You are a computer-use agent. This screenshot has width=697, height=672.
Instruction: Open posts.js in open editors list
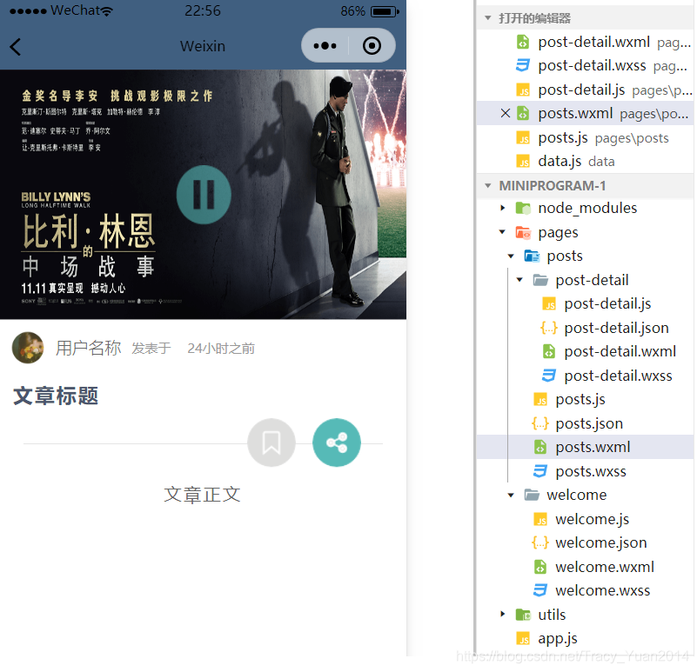click(x=585, y=137)
